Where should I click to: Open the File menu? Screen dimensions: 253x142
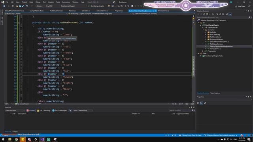pyautogui.click(x=7, y=2)
